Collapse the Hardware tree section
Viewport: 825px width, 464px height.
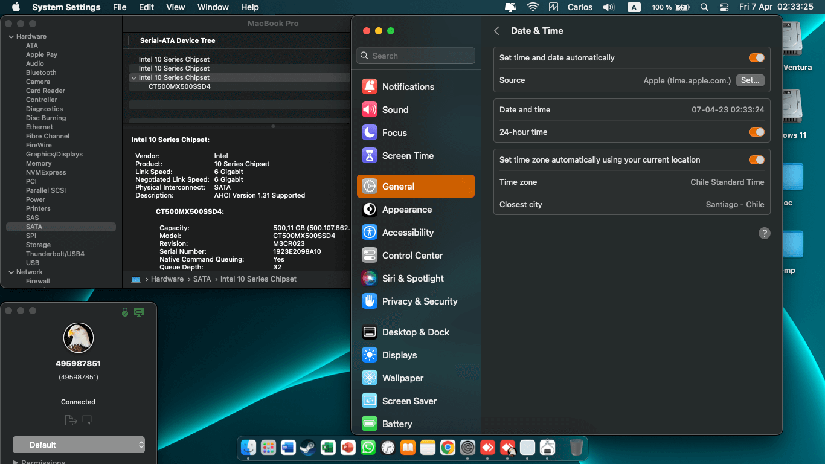[x=11, y=36]
